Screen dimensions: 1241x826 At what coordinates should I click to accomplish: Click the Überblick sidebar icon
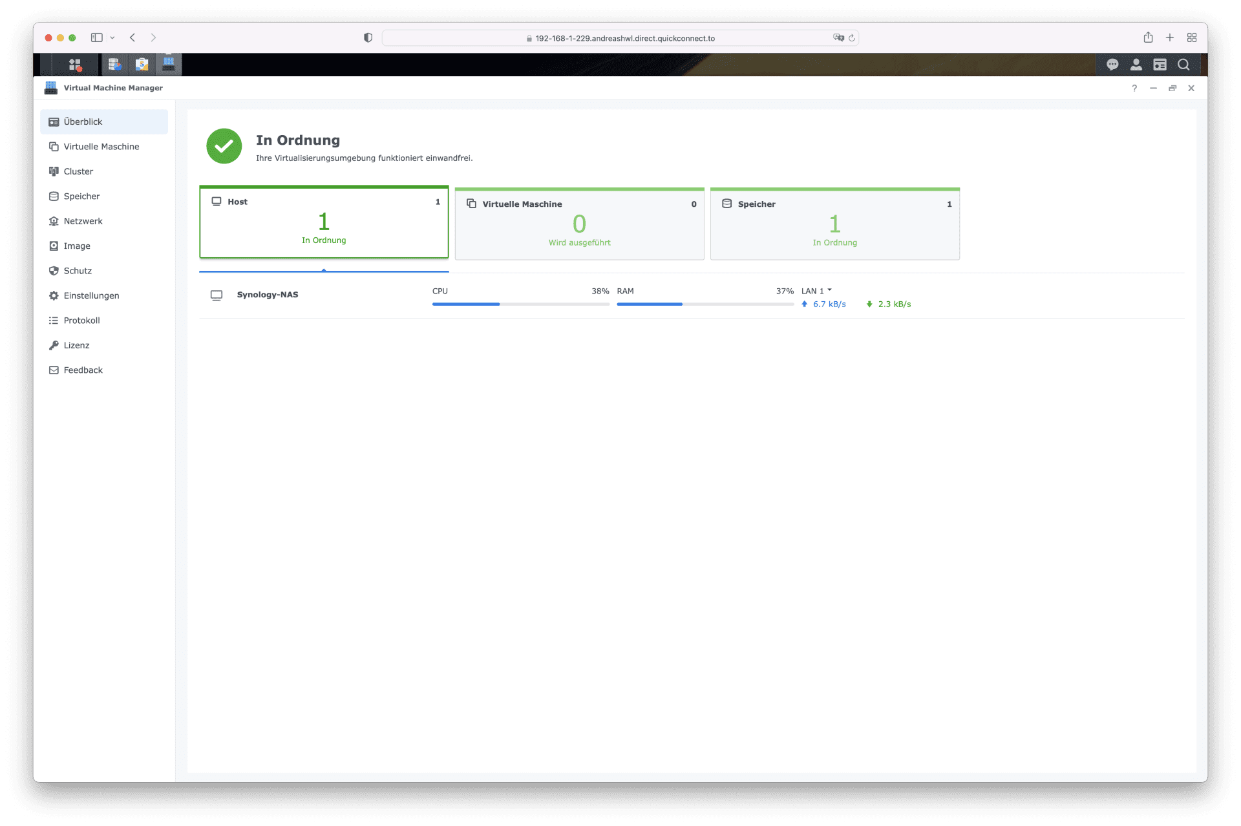tap(54, 122)
